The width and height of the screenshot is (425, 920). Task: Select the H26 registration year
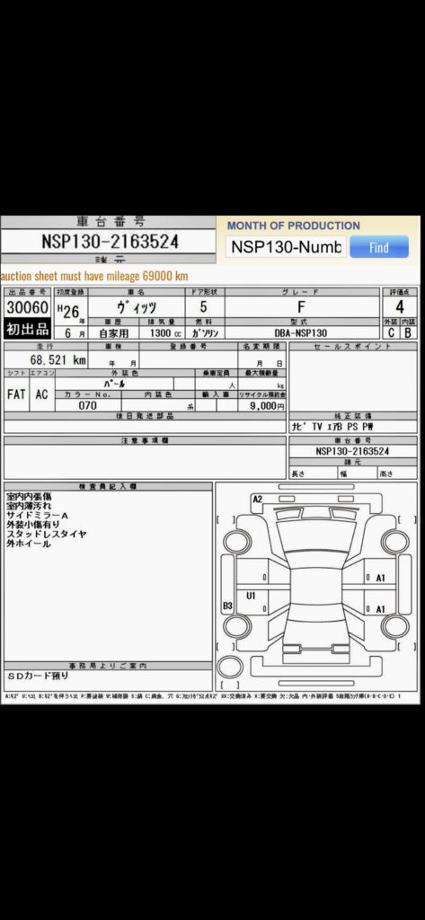69,311
